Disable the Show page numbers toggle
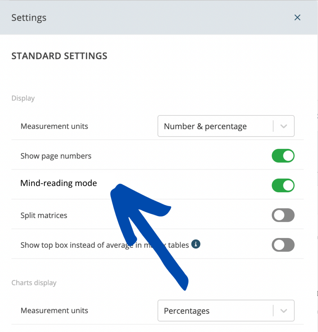This screenshot has width=318, height=332. 283,156
